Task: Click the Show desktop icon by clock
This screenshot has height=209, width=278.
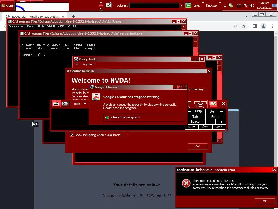Action: coord(274,5)
